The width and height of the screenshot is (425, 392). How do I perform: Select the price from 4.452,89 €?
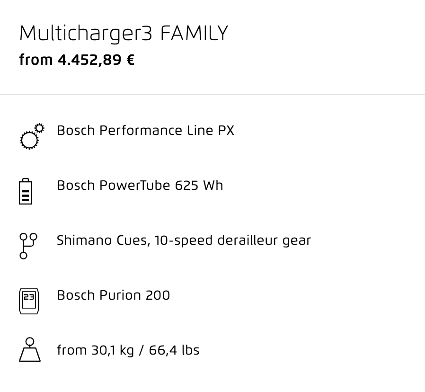pos(77,60)
